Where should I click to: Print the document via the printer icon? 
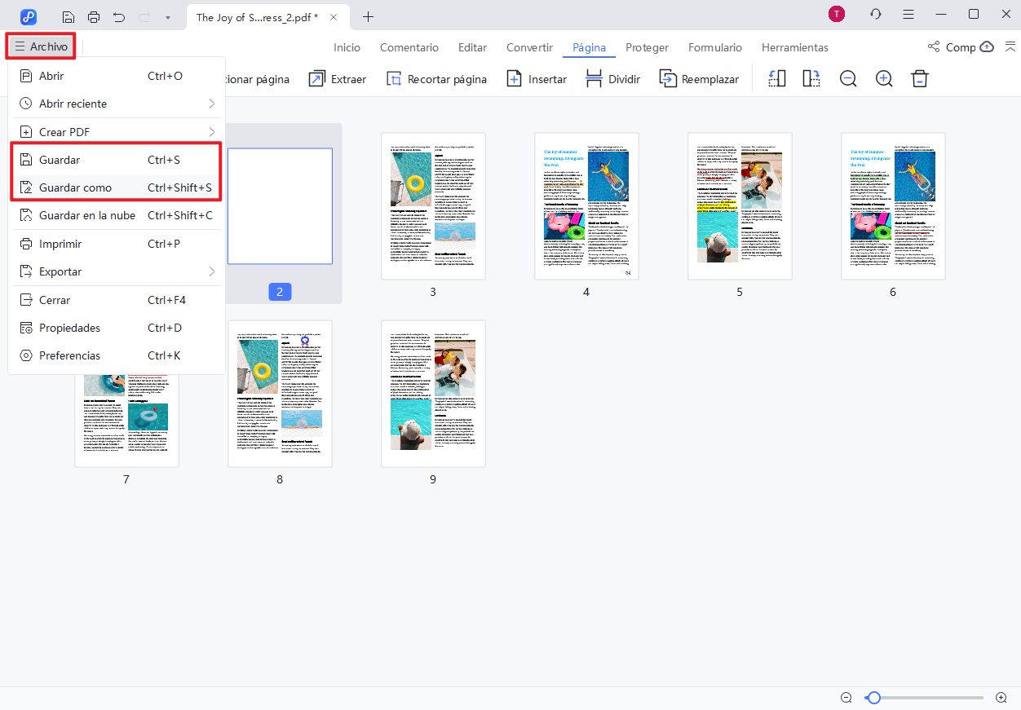tap(95, 16)
